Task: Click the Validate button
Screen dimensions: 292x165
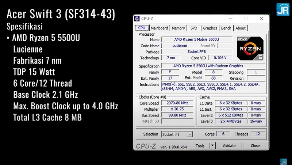Action: pyautogui.click(x=229, y=146)
